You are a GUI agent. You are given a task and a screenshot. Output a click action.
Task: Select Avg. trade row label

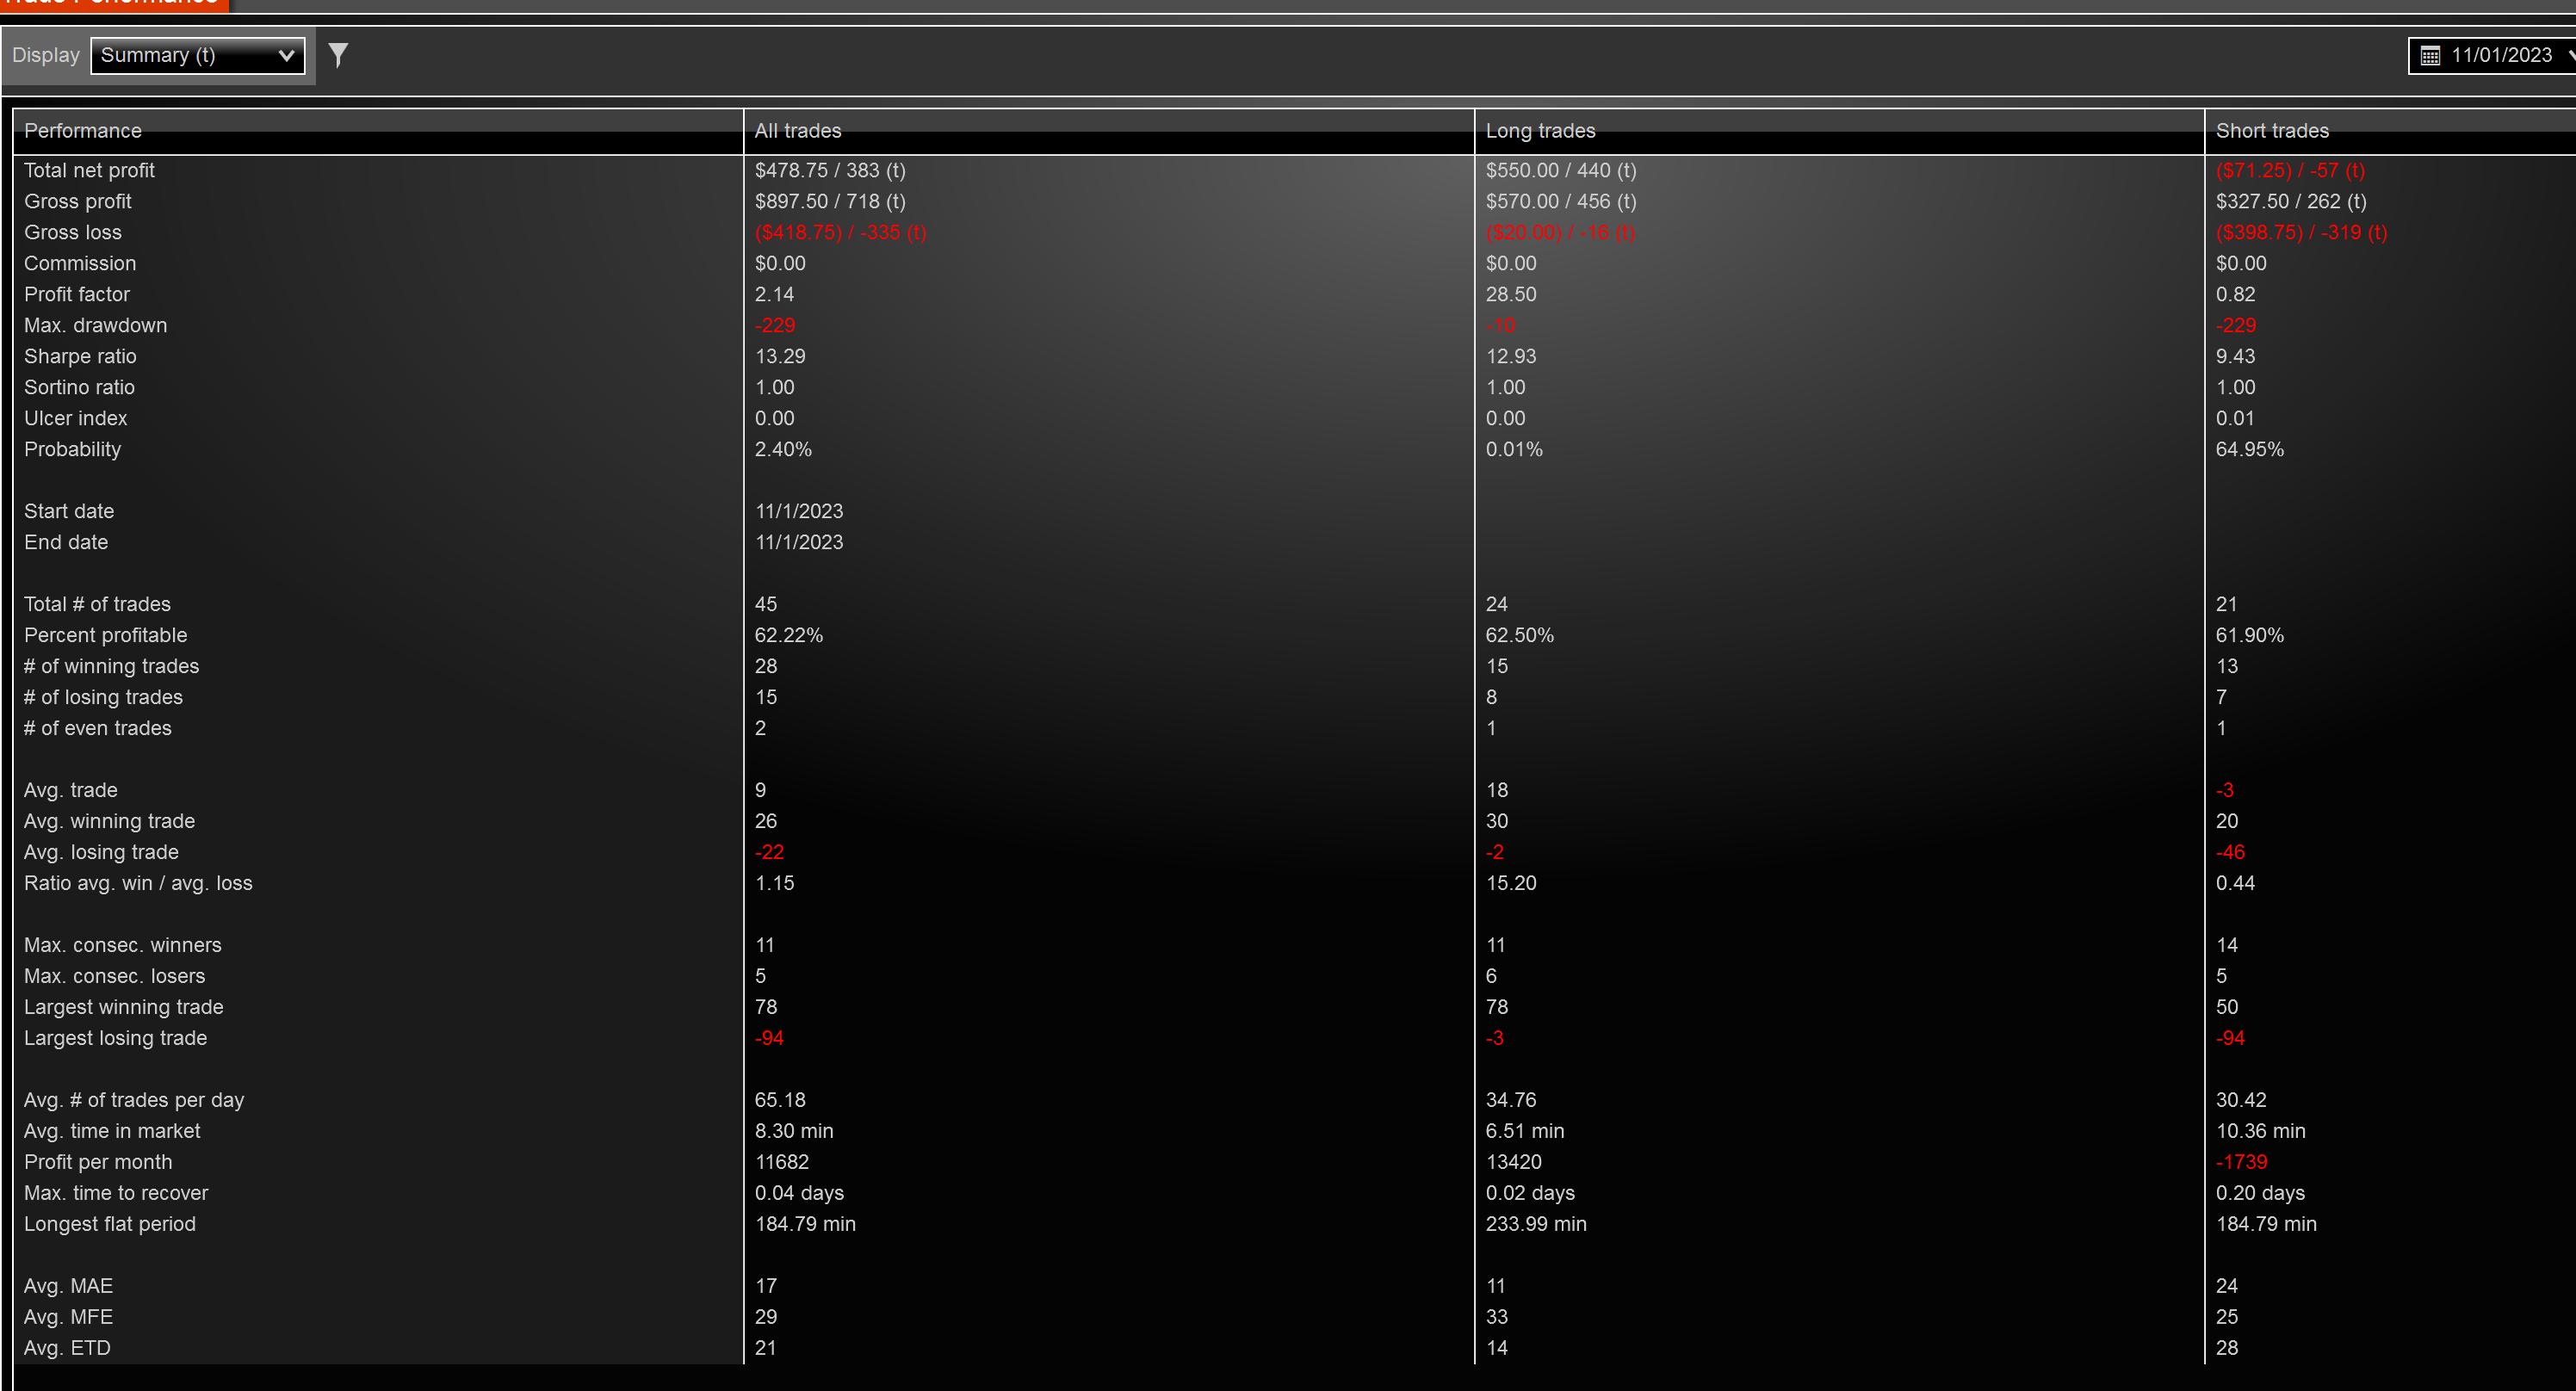click(70, 790)
